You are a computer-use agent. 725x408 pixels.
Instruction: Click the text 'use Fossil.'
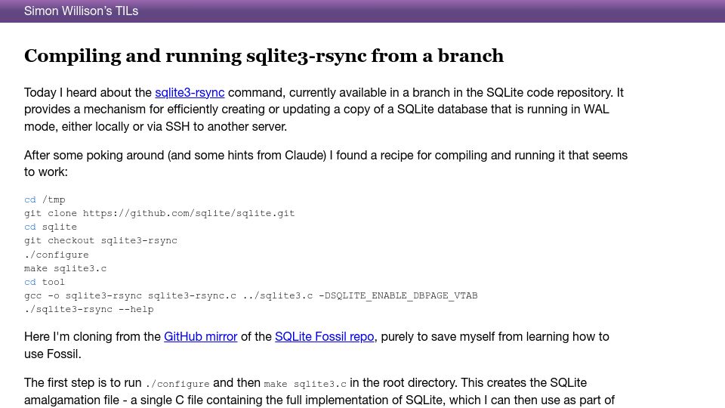(x=53, y=354)
